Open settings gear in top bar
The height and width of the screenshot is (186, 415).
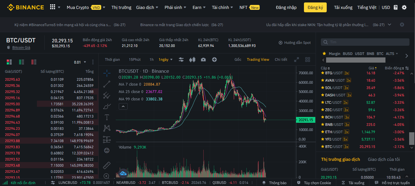[404, 7]
